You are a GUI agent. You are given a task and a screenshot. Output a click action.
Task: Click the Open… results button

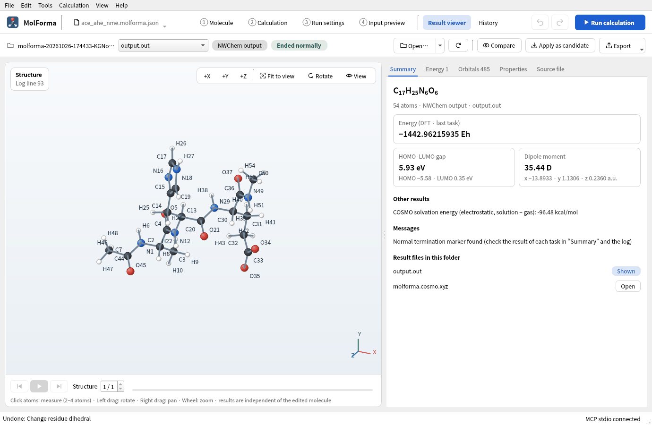click(x=414, y=45)
